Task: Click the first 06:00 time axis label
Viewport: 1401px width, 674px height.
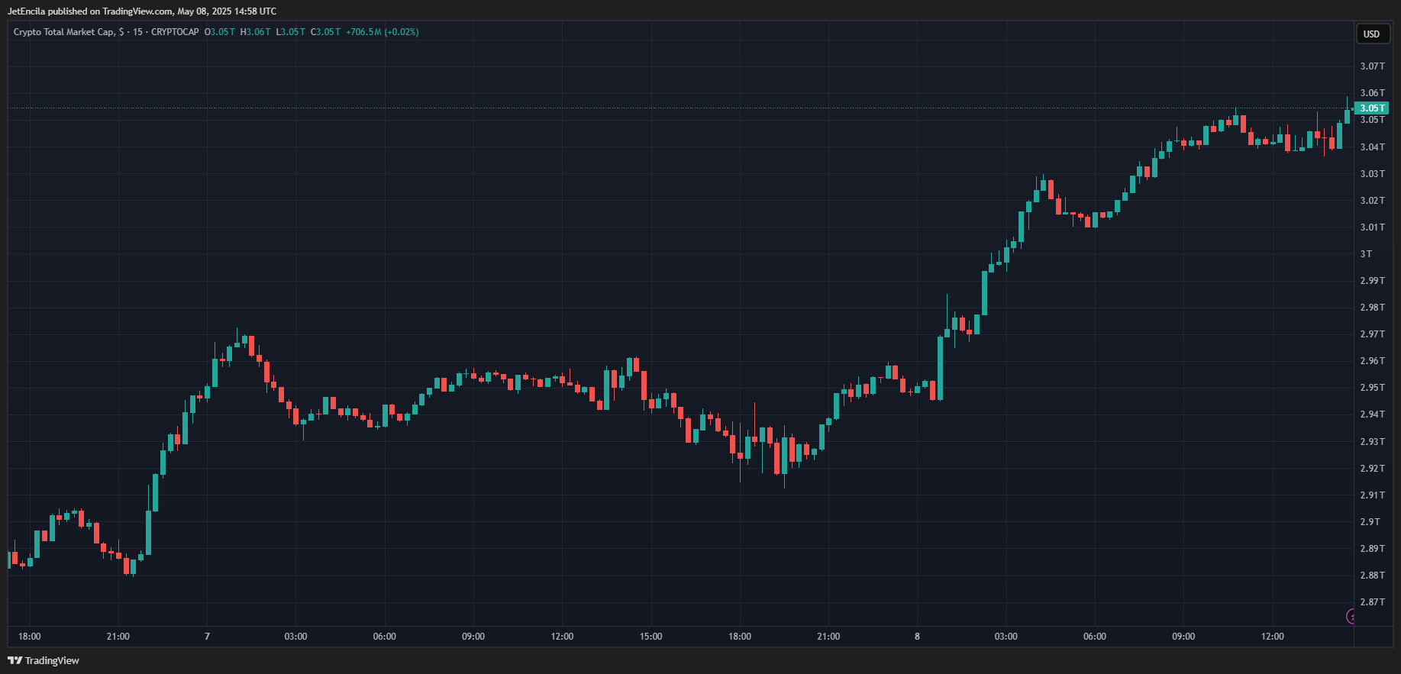Action: click(385, 637)
